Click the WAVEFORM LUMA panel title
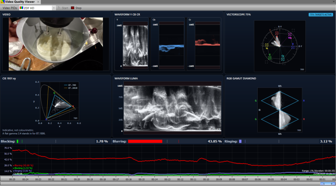Image resolution: width=336 pixels, height=186 pixels. (x=126, y=79)
